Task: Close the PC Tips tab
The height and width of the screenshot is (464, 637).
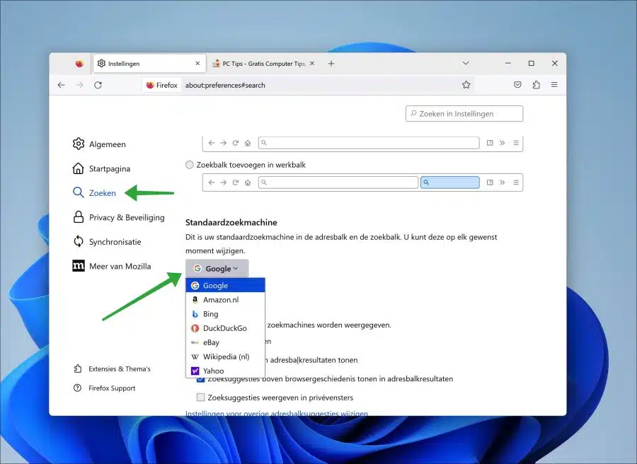Action: point(312,64)
